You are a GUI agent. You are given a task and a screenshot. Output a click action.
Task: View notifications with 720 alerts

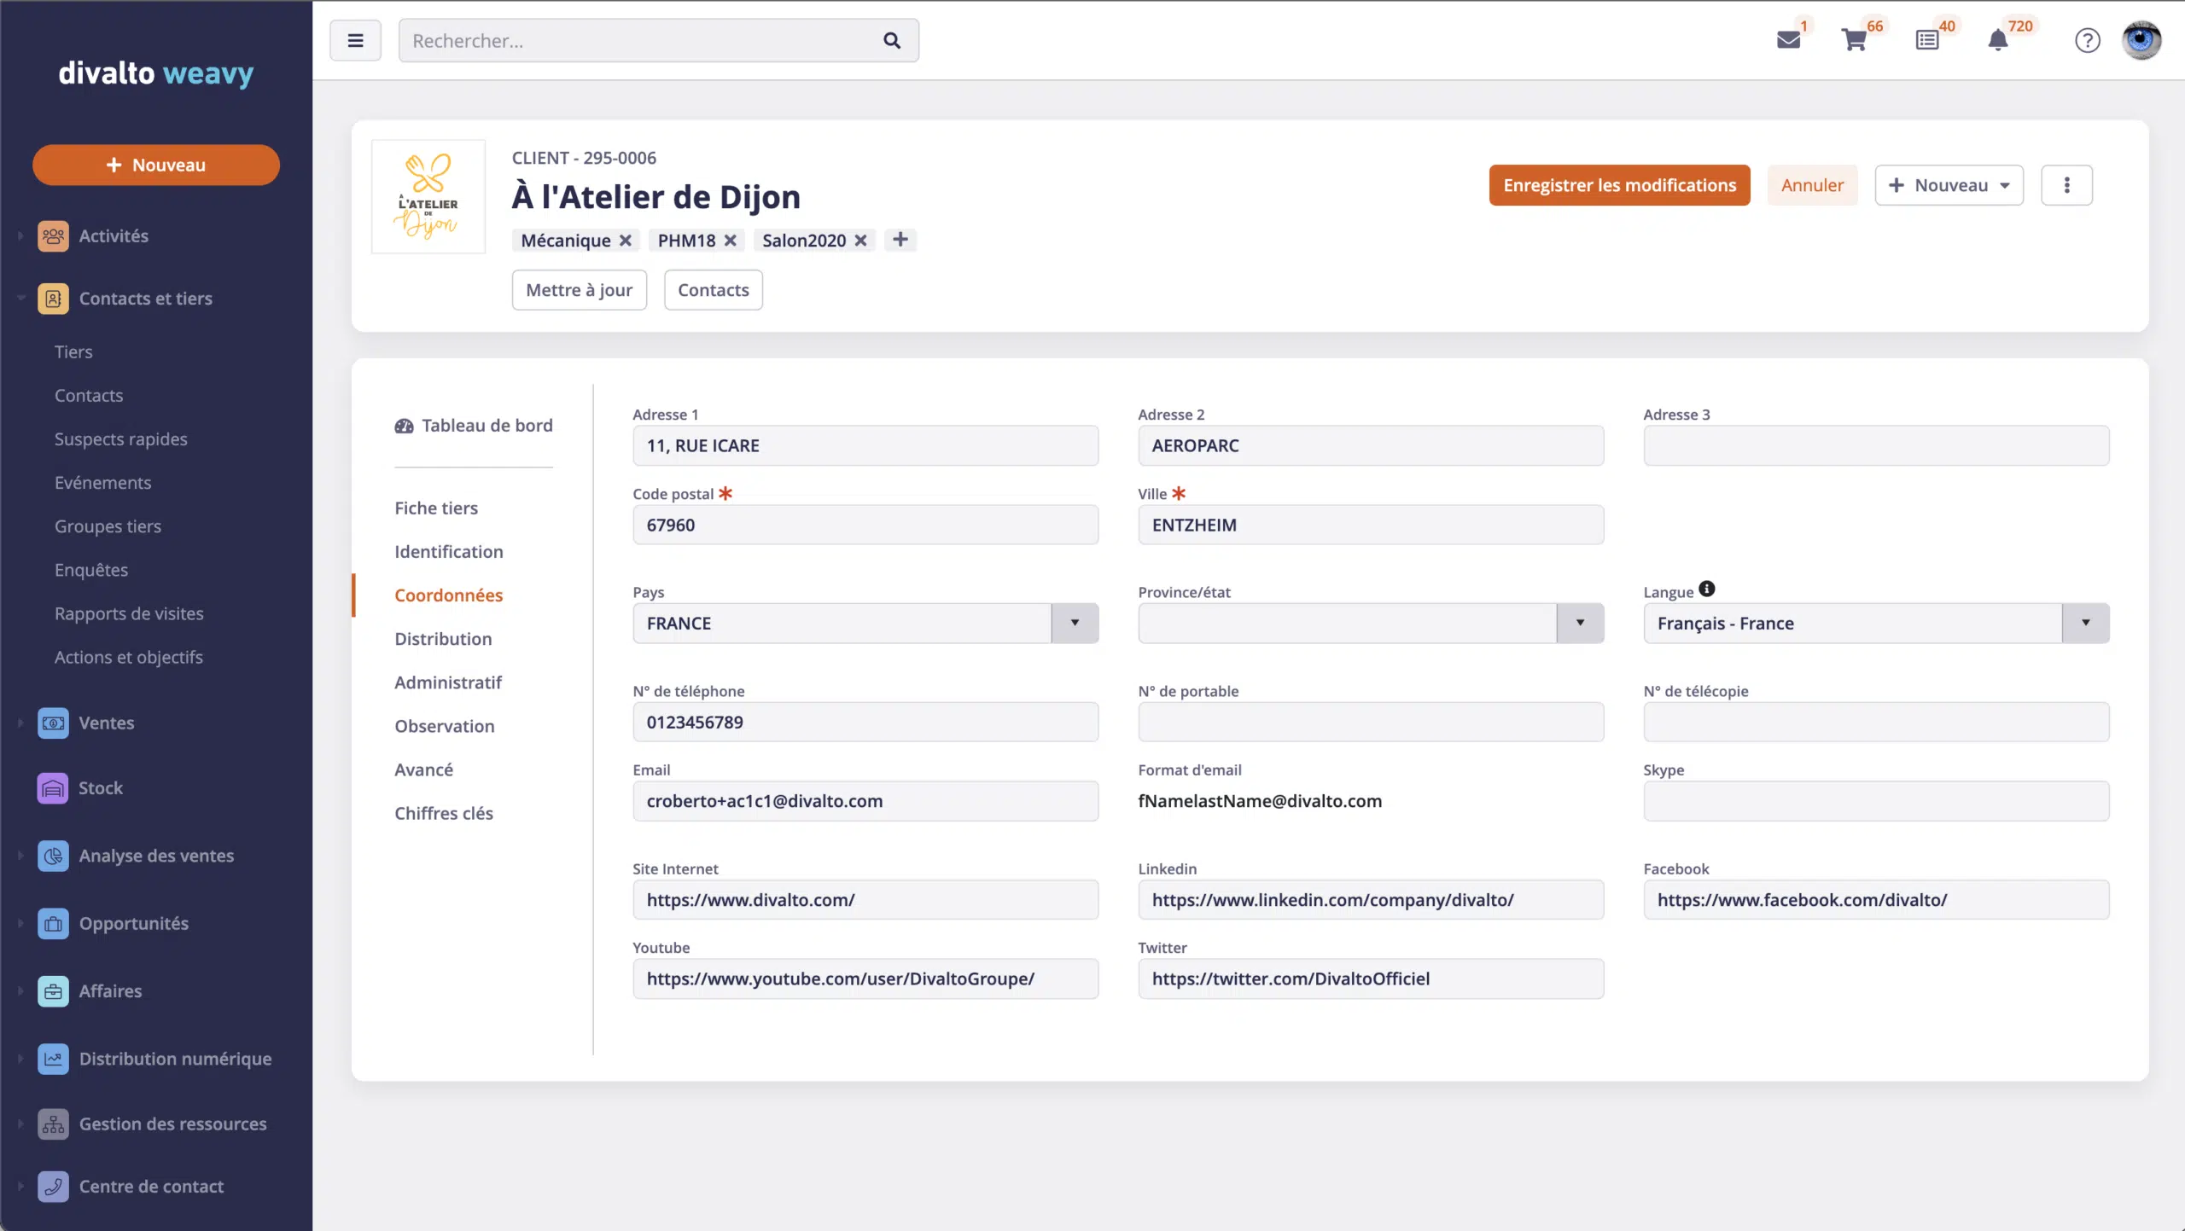coord(1997,40)
